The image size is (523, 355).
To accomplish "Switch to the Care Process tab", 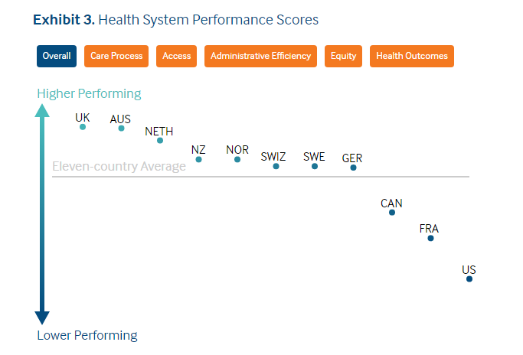I will pos(116,56).
